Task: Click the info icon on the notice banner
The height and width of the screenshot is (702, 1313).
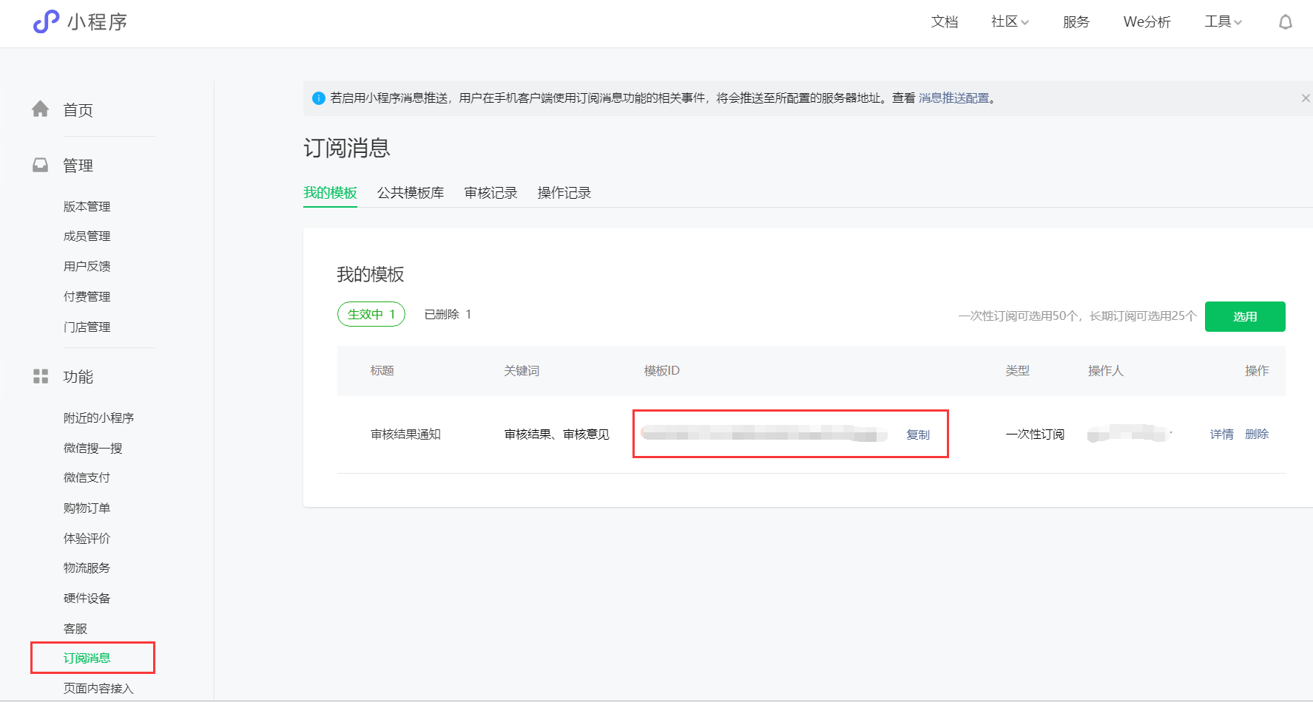Action: click(318, 98)
